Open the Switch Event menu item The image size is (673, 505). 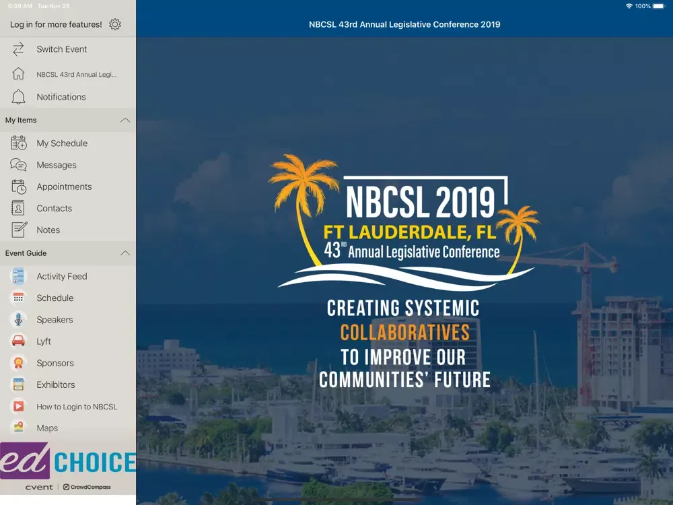click(68, 49)
